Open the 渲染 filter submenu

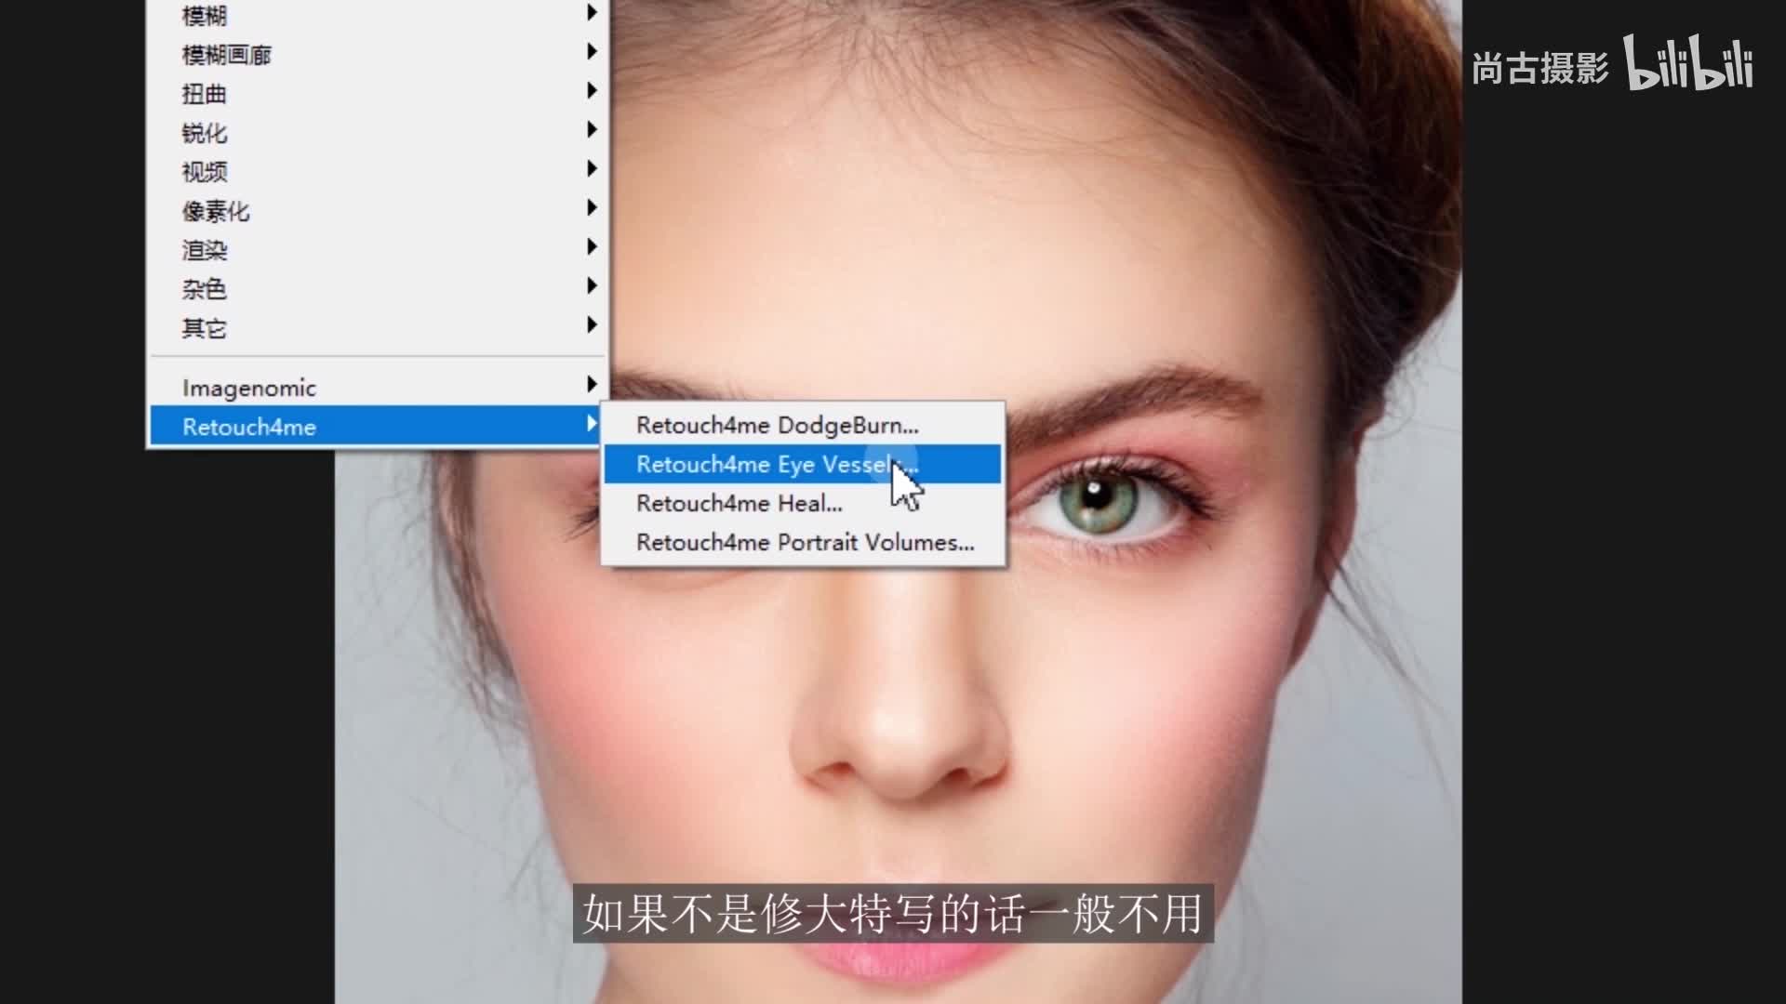point(205,250)
